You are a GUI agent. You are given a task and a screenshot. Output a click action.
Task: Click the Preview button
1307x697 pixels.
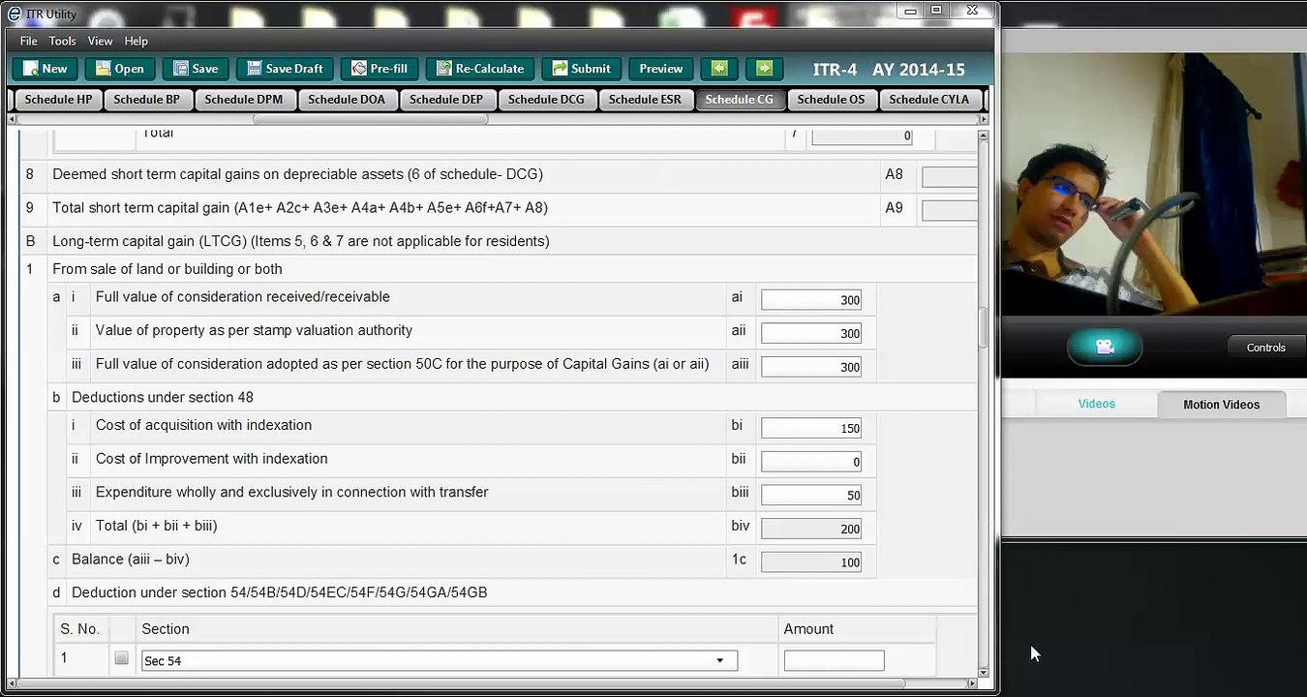(x=660, y=69)
